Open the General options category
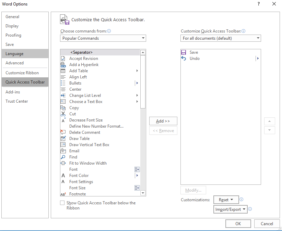The width and height of the screenshot is (282, 231). coord(25,17)
